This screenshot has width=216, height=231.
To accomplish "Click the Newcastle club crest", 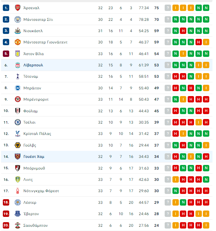I will pos(18,31).
